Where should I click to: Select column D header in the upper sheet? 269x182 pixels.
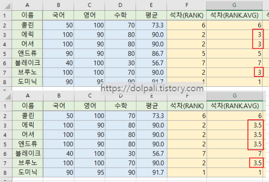tap(120, 5)
